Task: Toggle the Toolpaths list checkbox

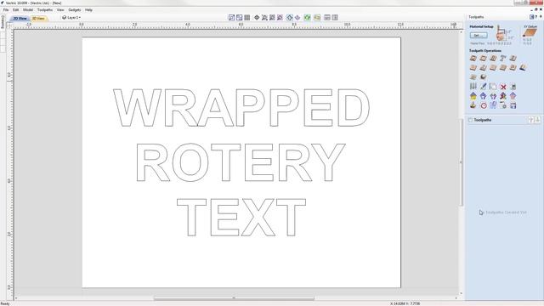Action: tap(470, 120)
